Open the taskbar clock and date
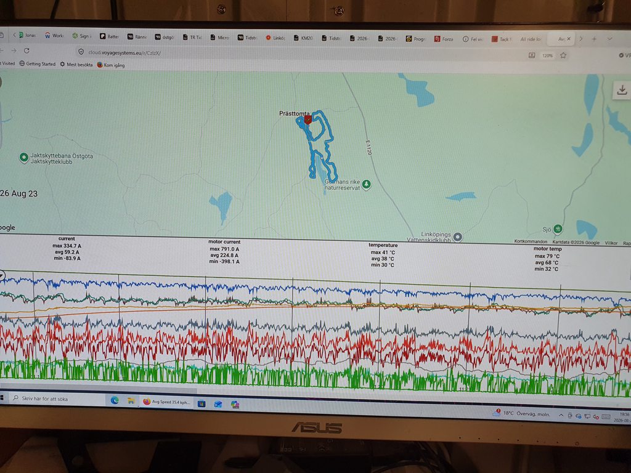Viewport: 631px width, 473px height. point(623,417)
